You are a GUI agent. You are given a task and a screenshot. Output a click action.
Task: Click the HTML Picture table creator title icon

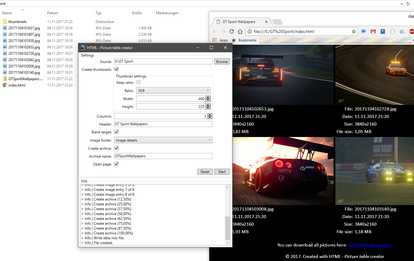pyautogui.click(x=83, y=47)
